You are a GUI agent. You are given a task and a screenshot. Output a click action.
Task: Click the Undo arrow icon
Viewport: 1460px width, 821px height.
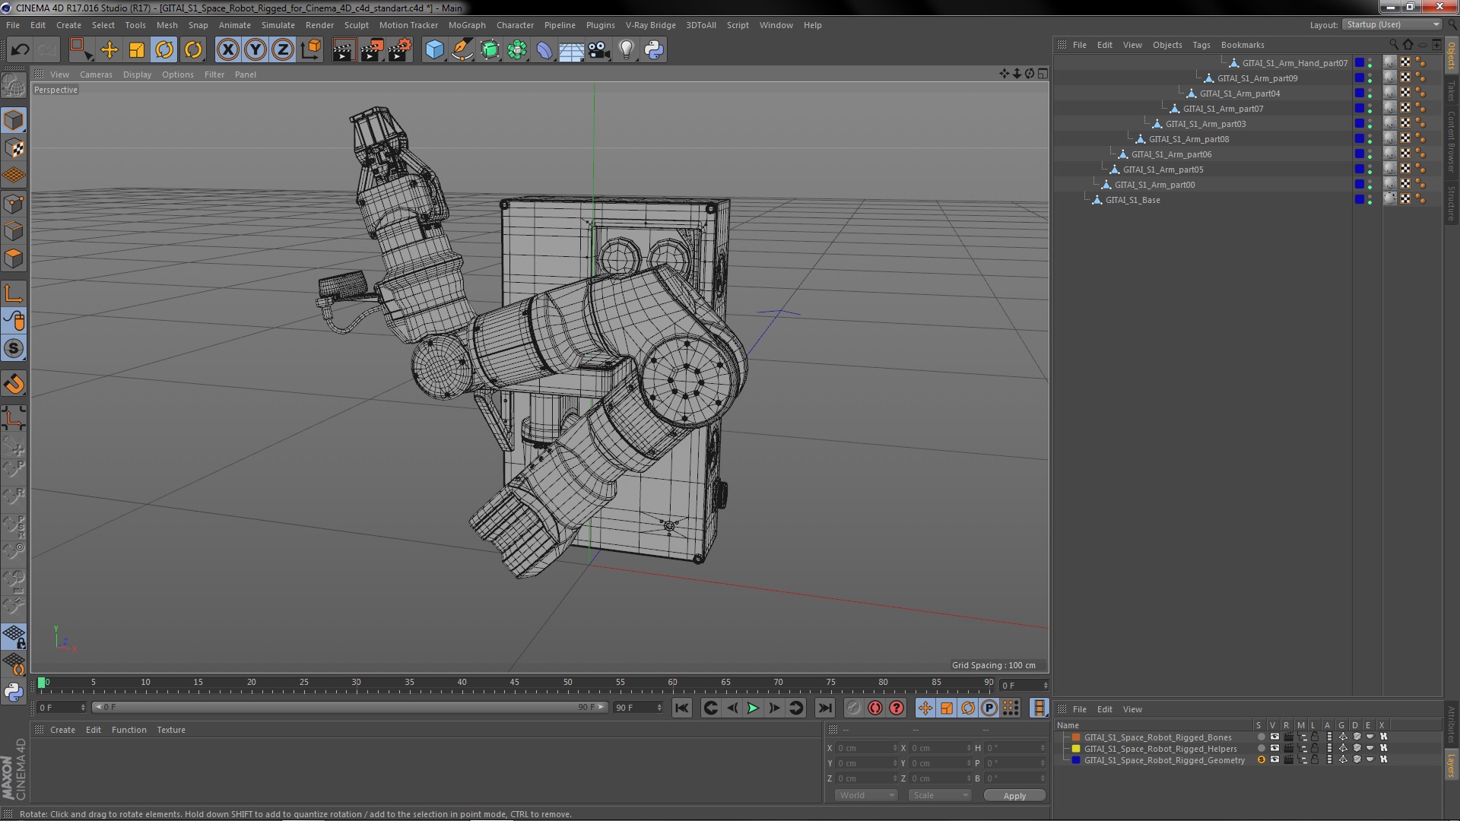20,50
